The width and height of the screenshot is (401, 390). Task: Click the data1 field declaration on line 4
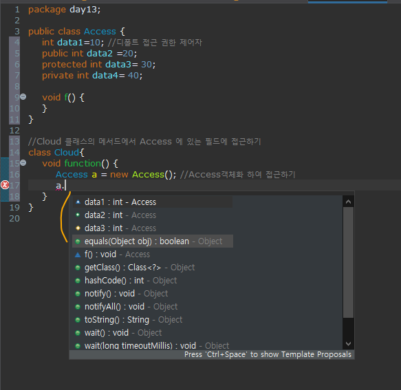(x=70, y=42)
